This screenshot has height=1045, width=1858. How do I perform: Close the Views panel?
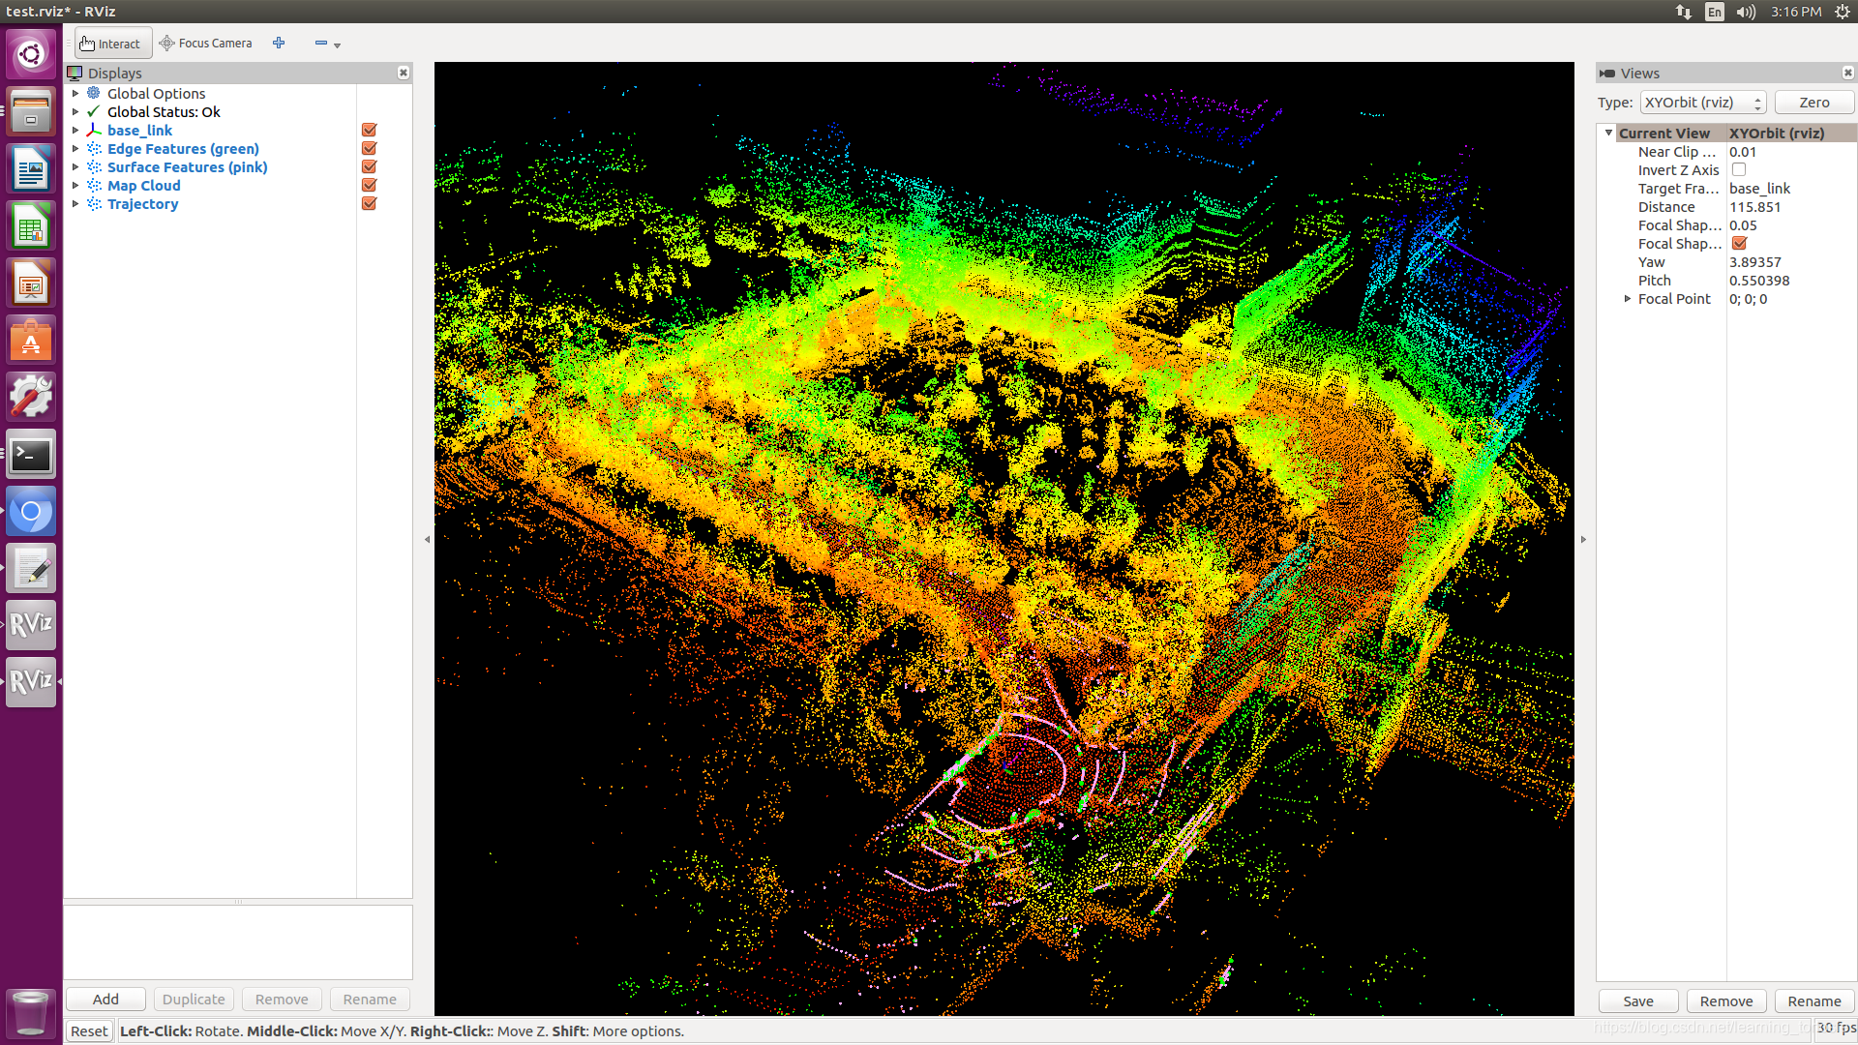(x=1847, y=73)
